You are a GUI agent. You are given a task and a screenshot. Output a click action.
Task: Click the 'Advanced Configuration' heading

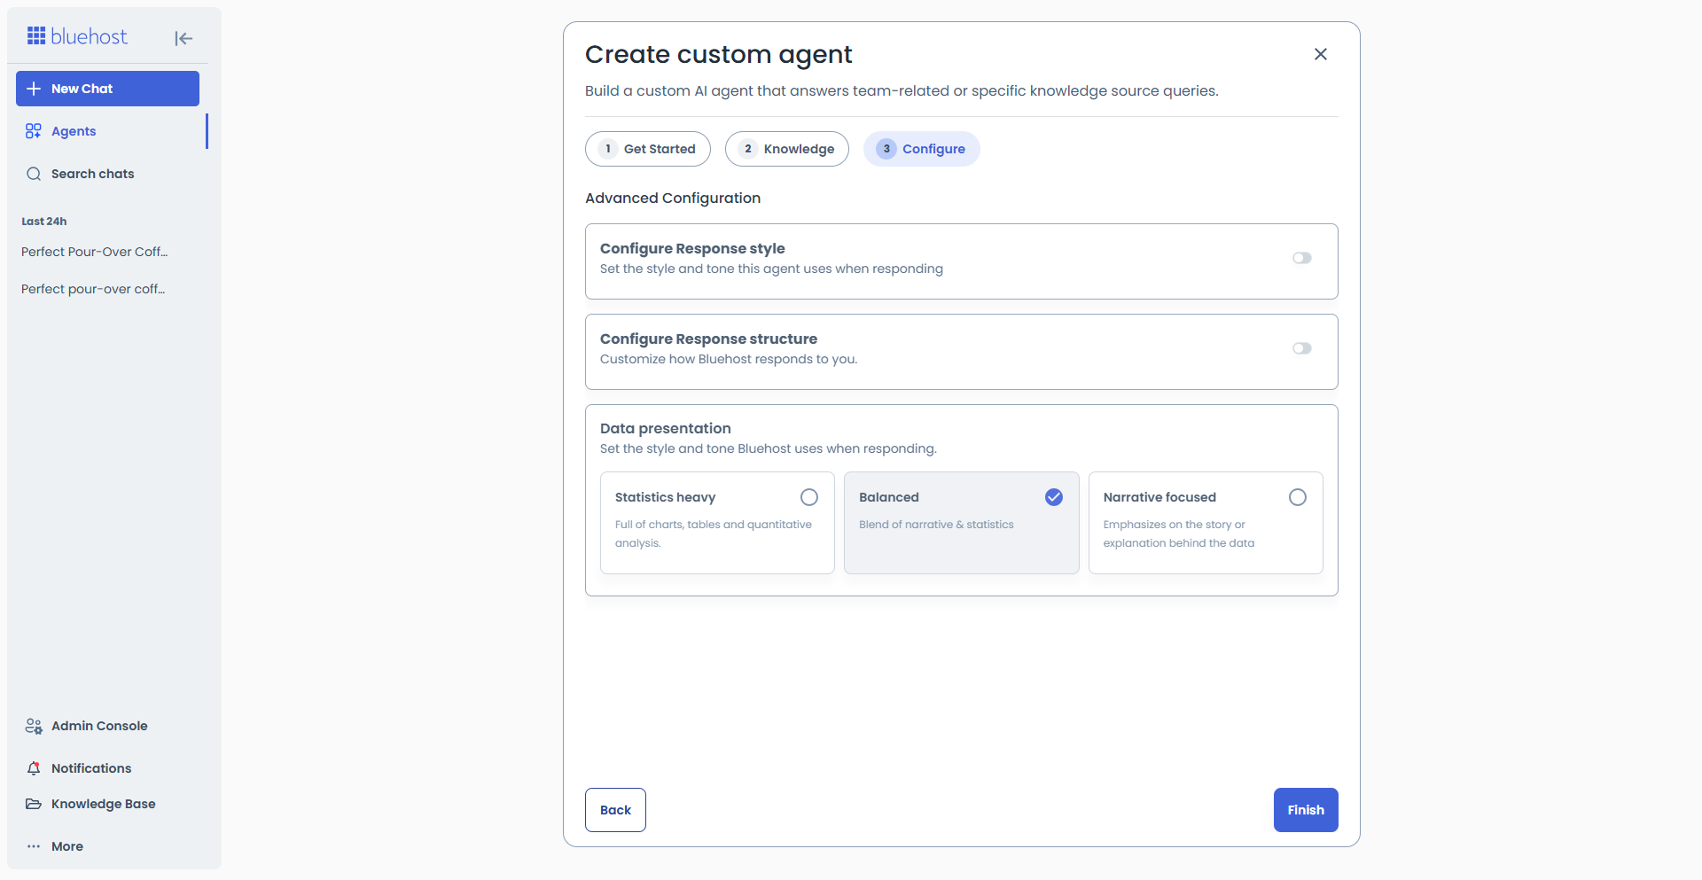673,198
